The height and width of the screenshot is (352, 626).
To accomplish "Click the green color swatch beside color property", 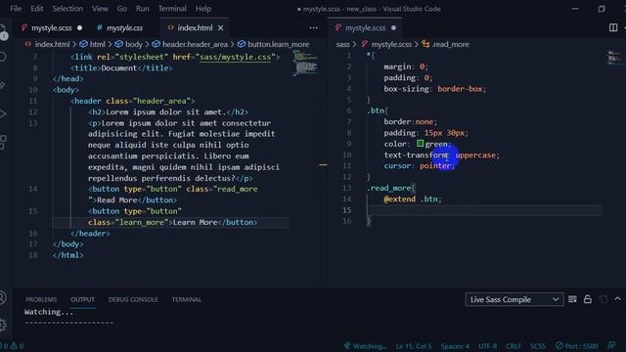I will pyautogui.click(x=420, y=144).
